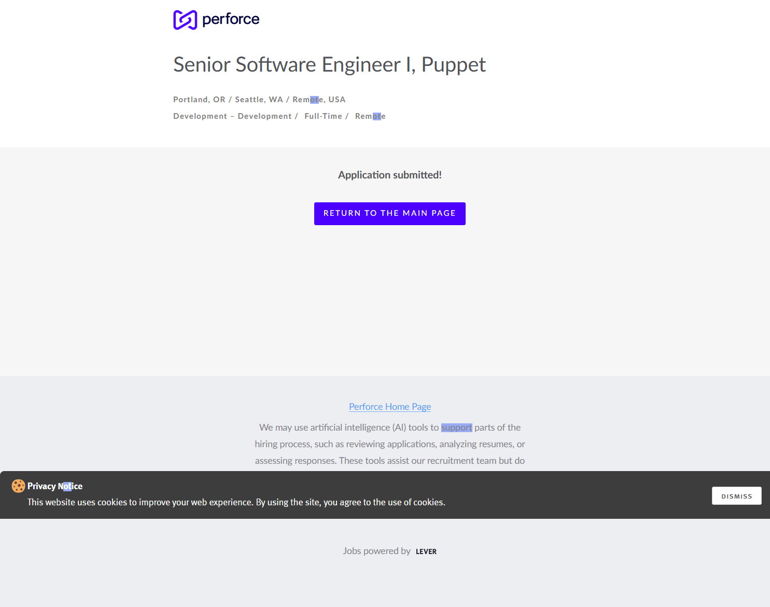Click the Portland, OR location text
770x607 pixels.
199,100
